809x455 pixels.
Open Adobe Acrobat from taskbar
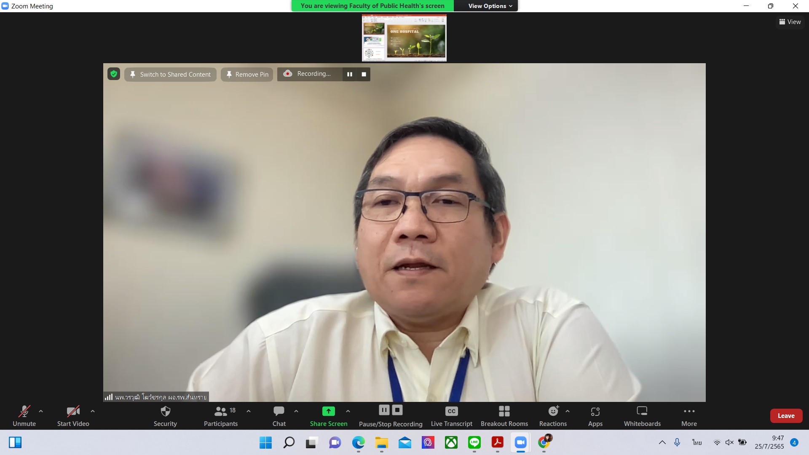pos(498,442)
